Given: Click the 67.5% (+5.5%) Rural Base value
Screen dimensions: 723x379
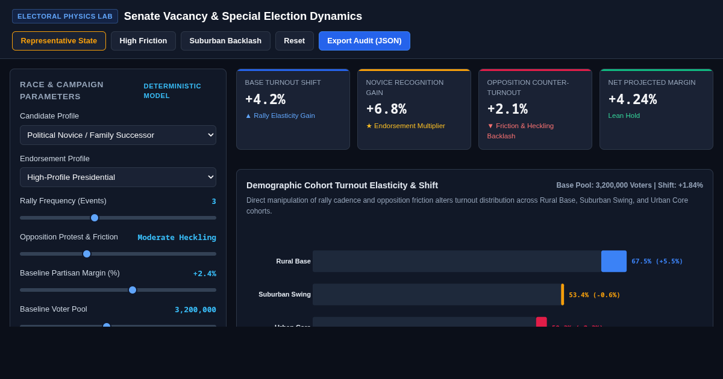Looking at the screenshot, I should click(x=657, y=261).
